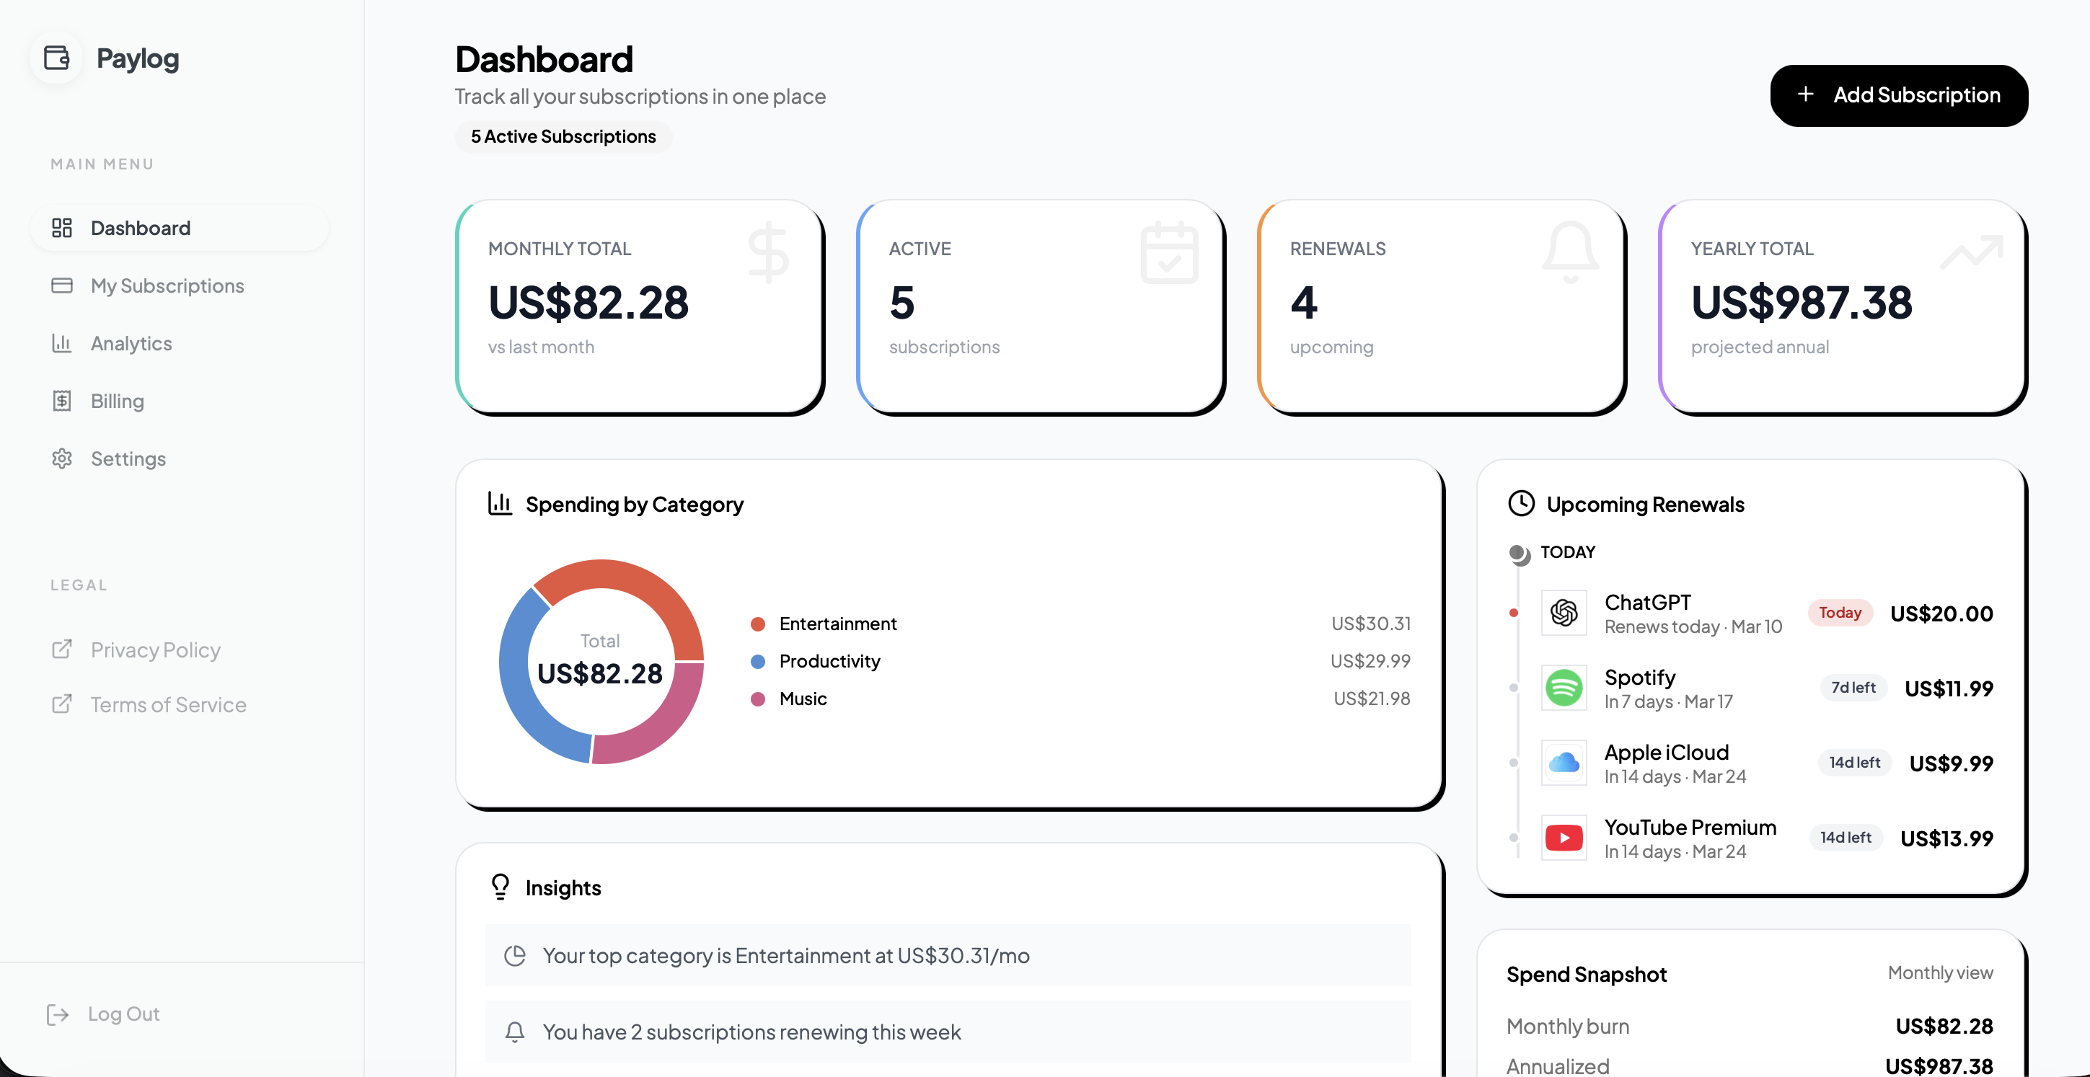
Task: Click the red Entertainment legend dot
Action: pos(759,624)
